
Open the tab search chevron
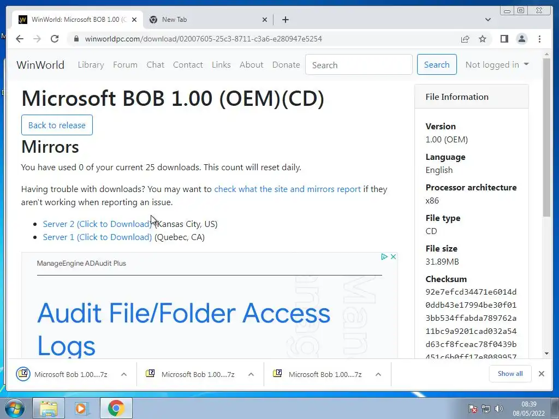(488, 20)
